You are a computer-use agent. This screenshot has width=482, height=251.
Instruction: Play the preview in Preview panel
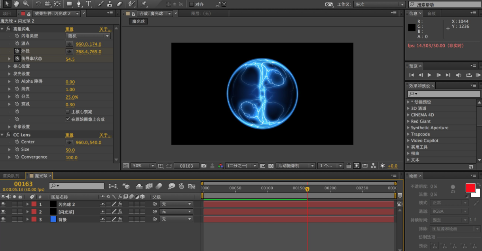pyautogui.click(x=429, y=75)
